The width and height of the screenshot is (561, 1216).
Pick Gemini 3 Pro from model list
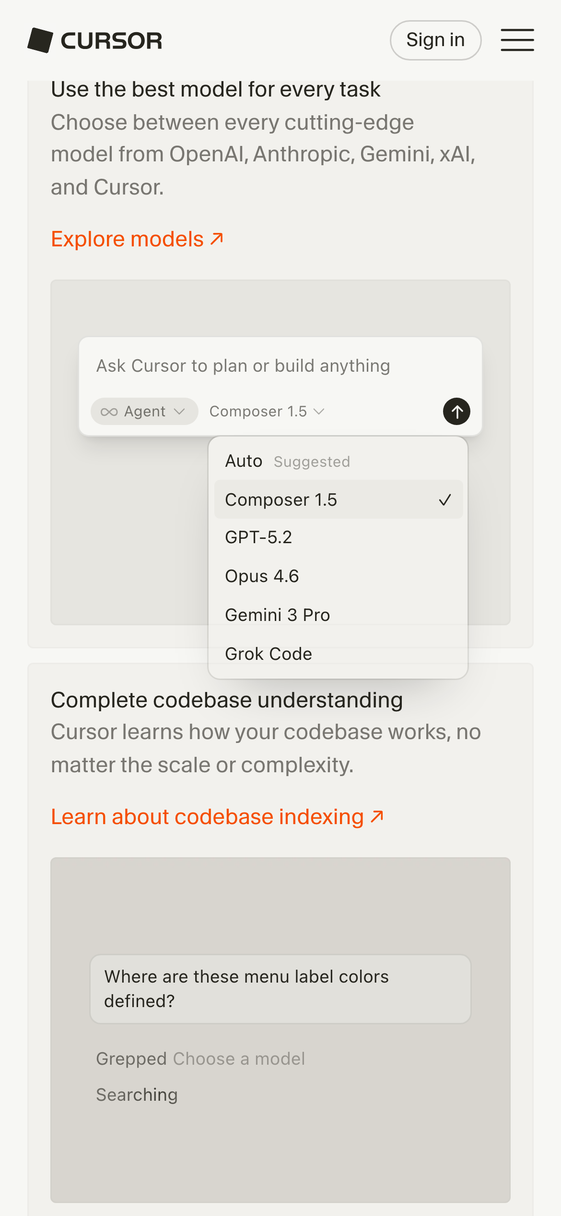click(x=278, y=615)
